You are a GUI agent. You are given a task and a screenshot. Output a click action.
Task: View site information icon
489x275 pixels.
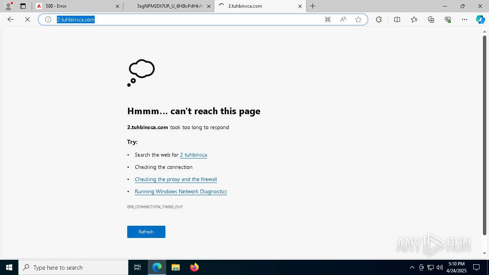pyautogui.click(x=48, y=19)
